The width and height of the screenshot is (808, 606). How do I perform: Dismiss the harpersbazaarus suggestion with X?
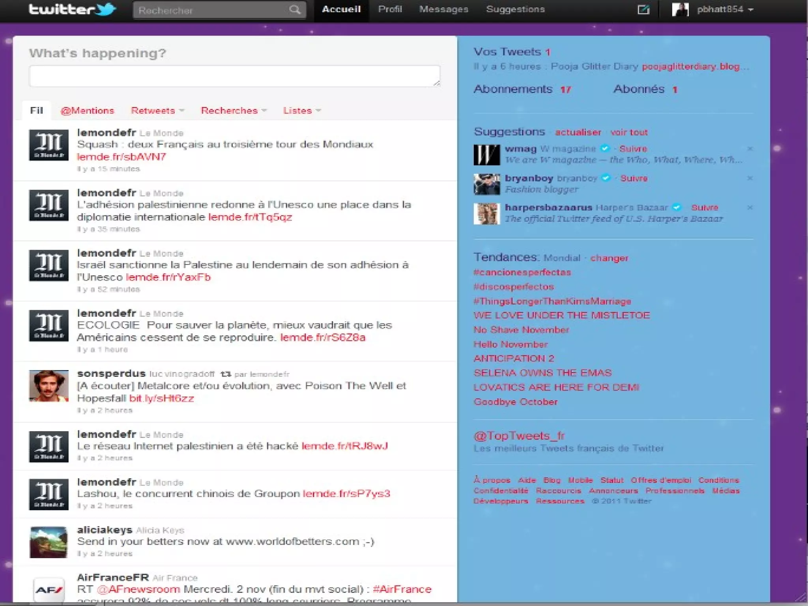tap(750, 208)
